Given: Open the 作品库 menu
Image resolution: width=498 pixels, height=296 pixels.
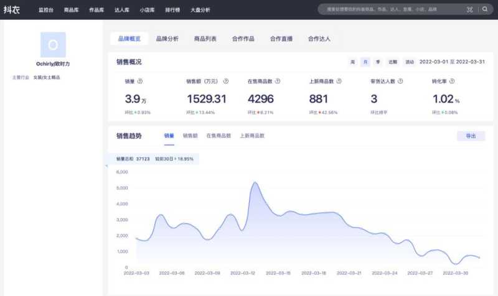Looking at the screenshot, I should (x=96, y=10).
